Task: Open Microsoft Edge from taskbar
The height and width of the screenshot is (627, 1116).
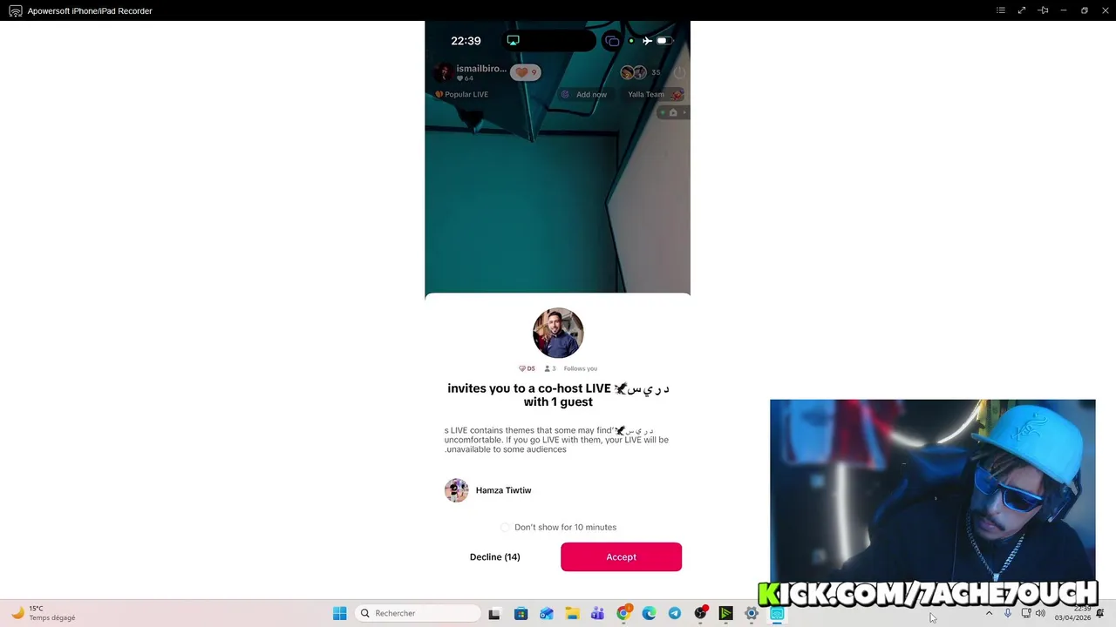Action: point(649,613)
